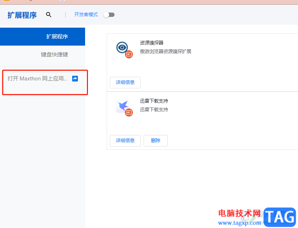Viewport: 298px width, 228px height.
Task: Open 详细信息 for 迅雷下载支持
Action: [125, 141]
